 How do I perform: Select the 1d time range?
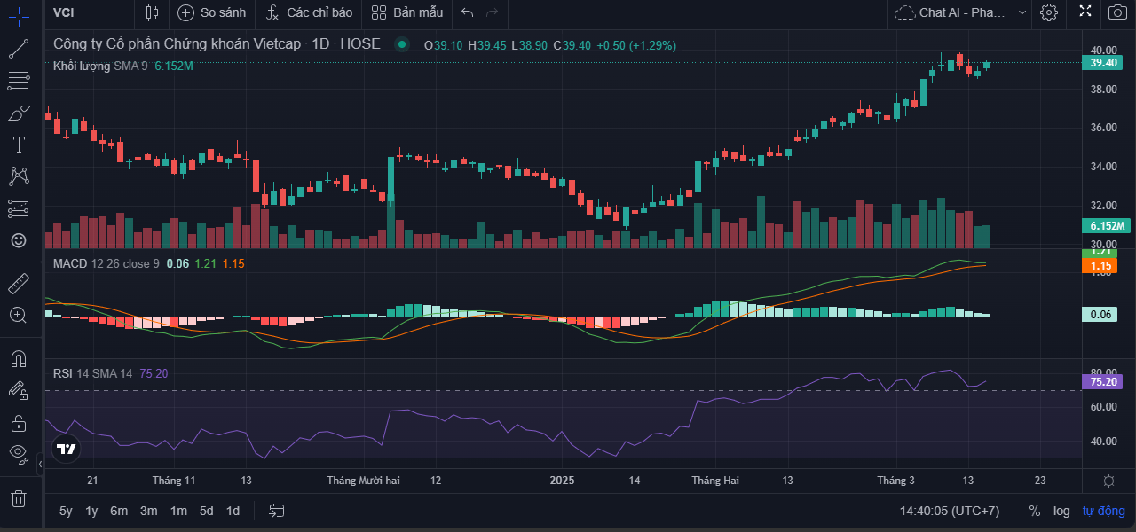(x=233, y=511)
